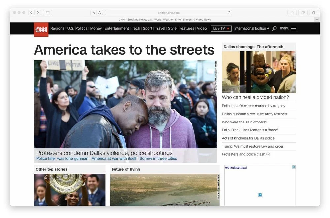330x218 pixels.
Task: Select the CNN Breaking News tab title
Action: [x=165, y=20]
